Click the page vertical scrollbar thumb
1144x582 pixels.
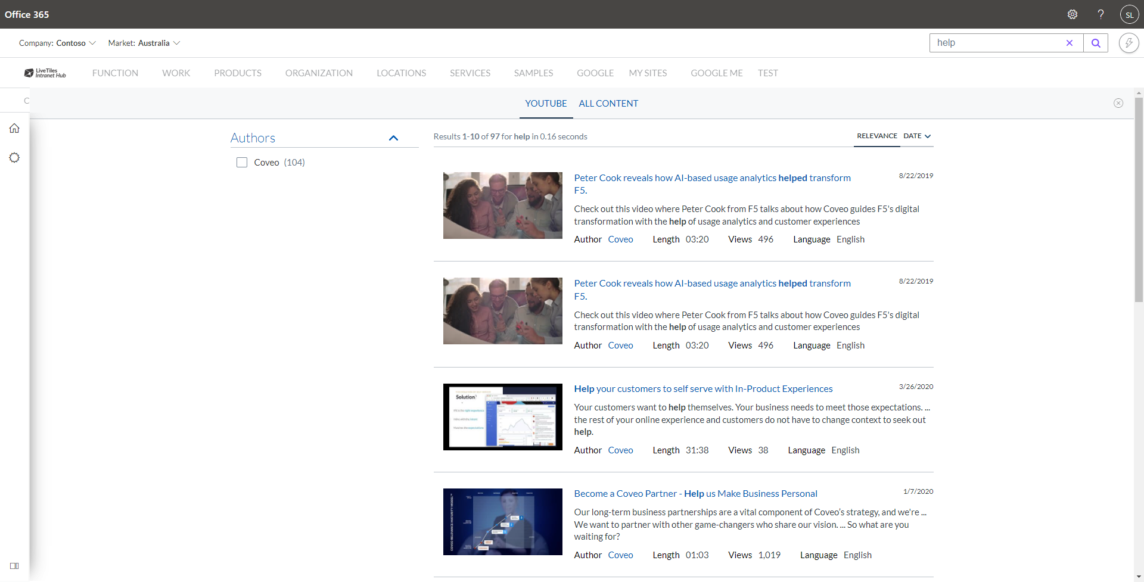click(x=1139, y=200)
